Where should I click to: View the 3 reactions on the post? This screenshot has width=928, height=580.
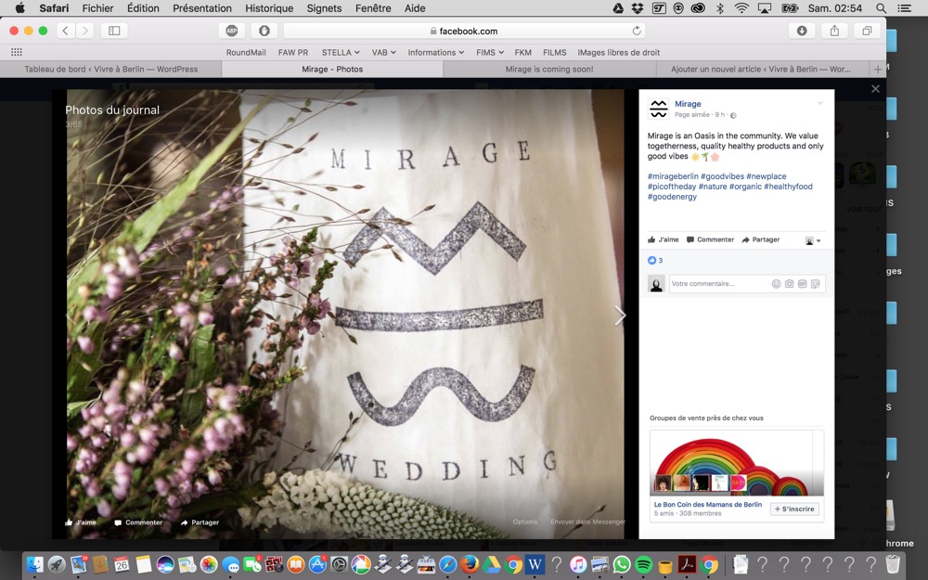[x=655, y=261]
